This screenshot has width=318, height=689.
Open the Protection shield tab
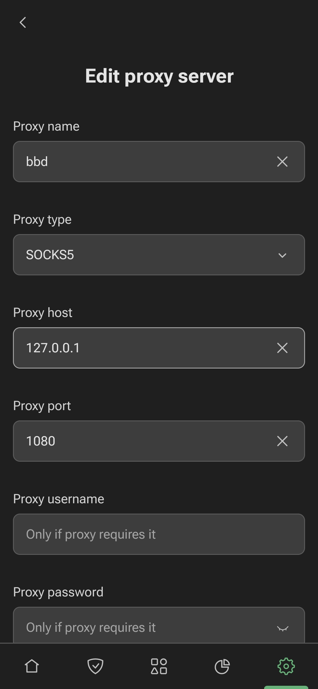point(95,666)
